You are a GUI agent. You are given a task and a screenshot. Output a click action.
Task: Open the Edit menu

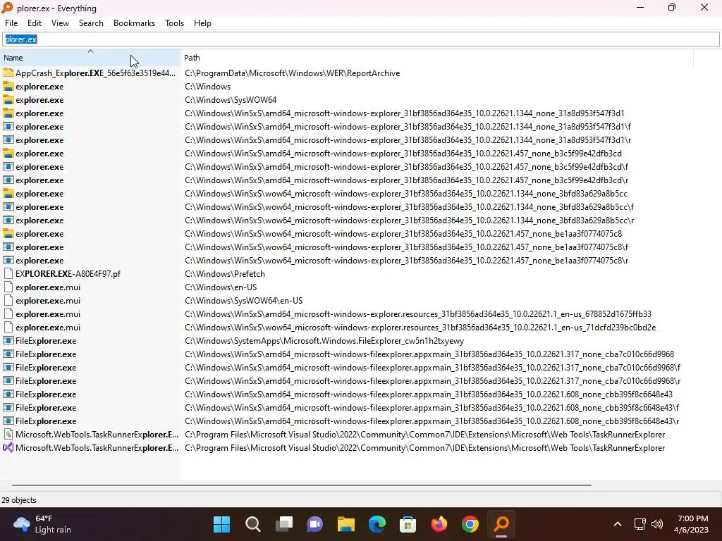(34, 23)
